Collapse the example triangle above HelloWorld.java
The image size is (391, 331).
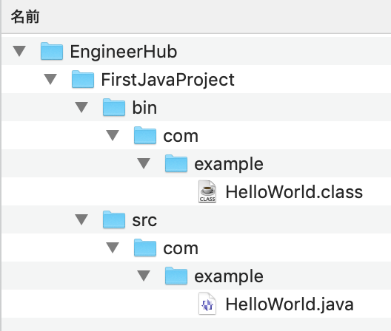[x=144, y=276]
